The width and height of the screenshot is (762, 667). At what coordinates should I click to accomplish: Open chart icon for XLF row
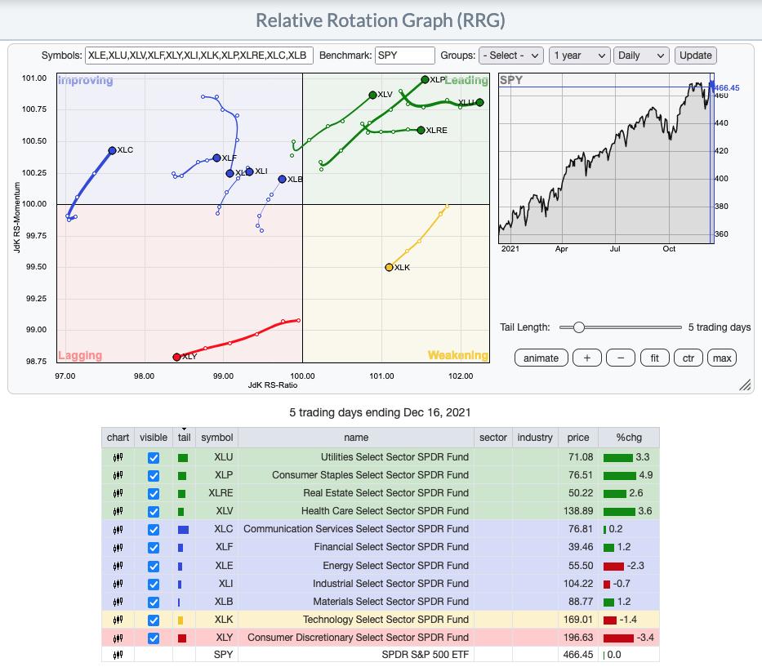click(118, 548)
